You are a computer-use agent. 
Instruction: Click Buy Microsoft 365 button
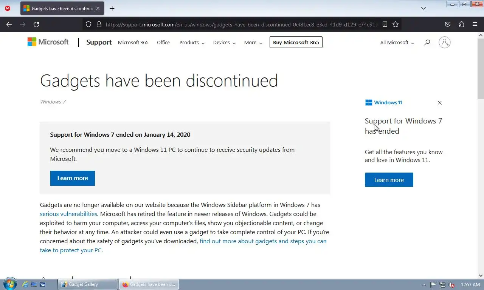click(296, 42)
